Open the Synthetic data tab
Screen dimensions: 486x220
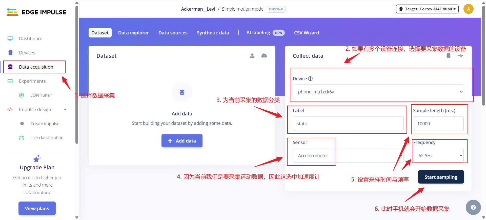pyautogui.click(x=213, y=33)
